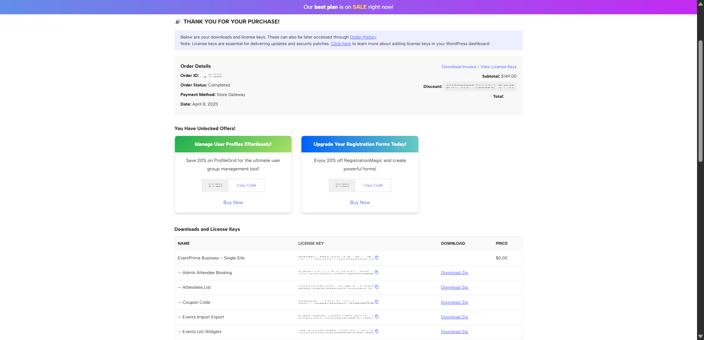Download Zip for Events Import Export

454,317
